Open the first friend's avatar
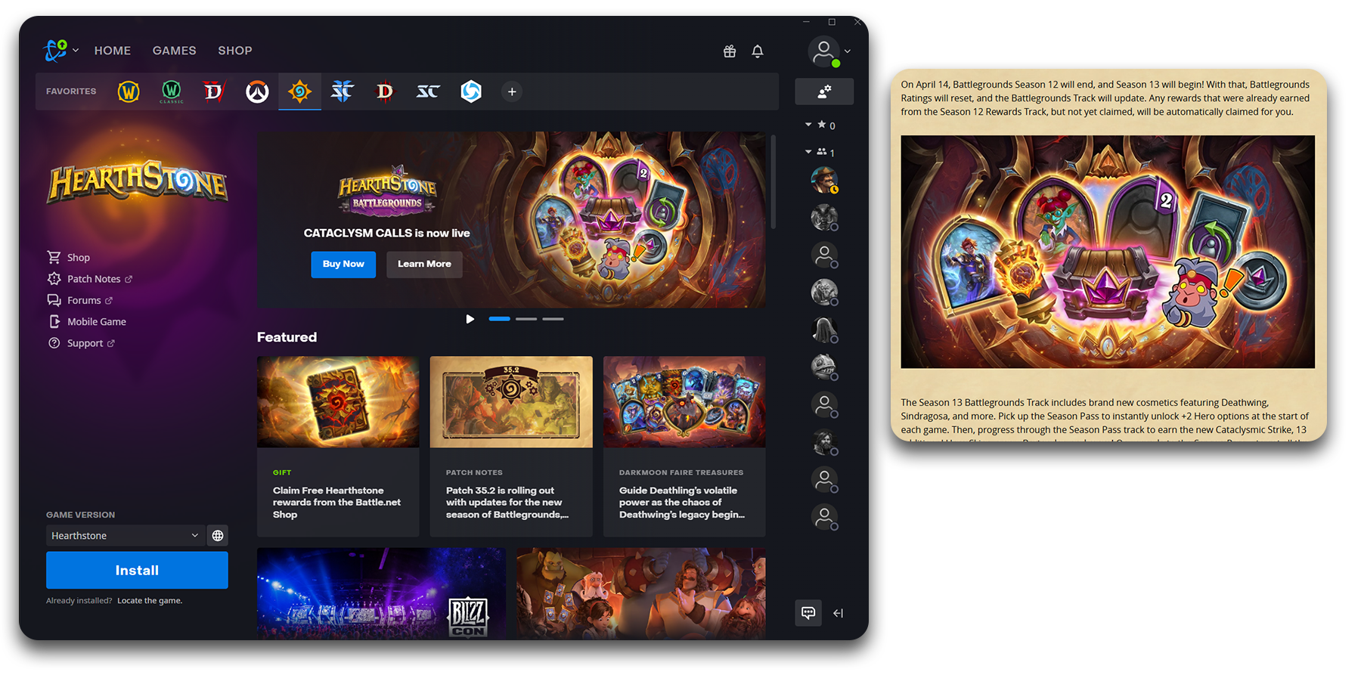1361x678 pixels. [x=824, y=180]
